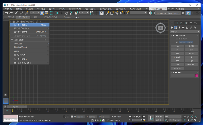Open the Utilities wrench panel icon
Viewport: 203px width, 125px height.
(x=195, y=23)
